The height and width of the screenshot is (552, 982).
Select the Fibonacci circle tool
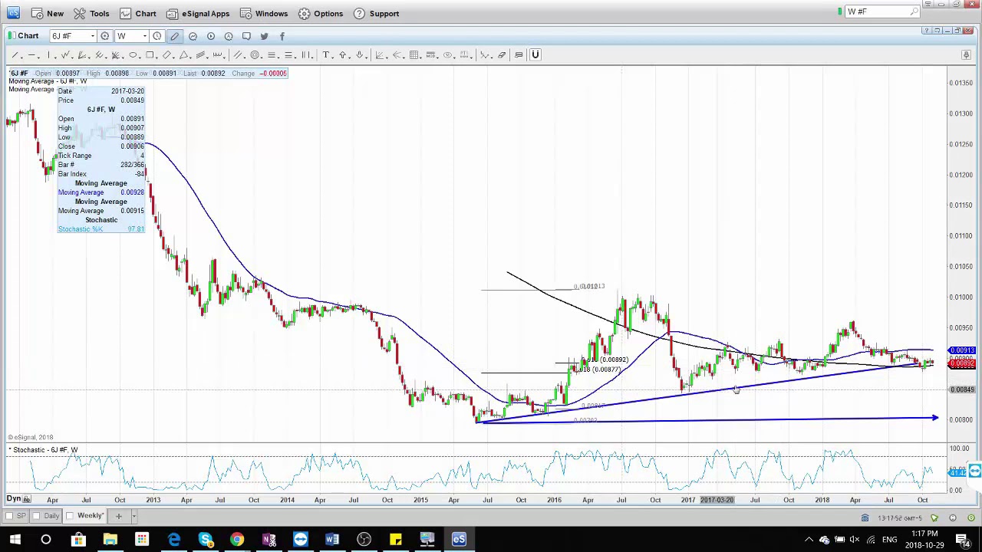pos(255,55)
